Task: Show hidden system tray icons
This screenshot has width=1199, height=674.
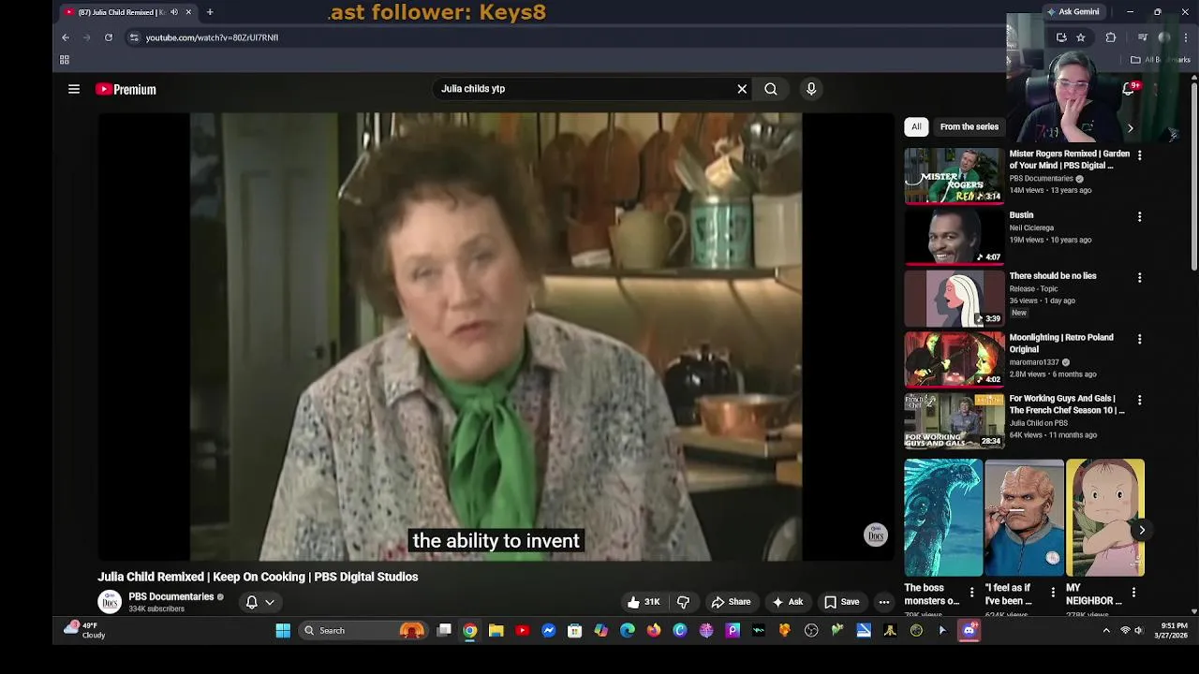Action: pos(1106,631)
